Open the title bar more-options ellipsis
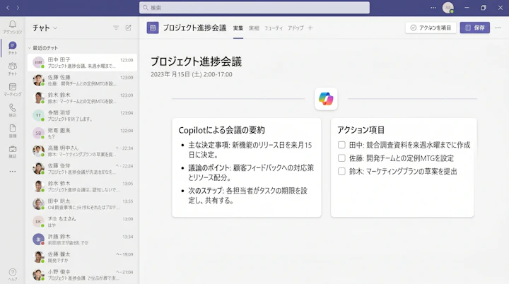The image size is (509, 284). click(433, 8)
